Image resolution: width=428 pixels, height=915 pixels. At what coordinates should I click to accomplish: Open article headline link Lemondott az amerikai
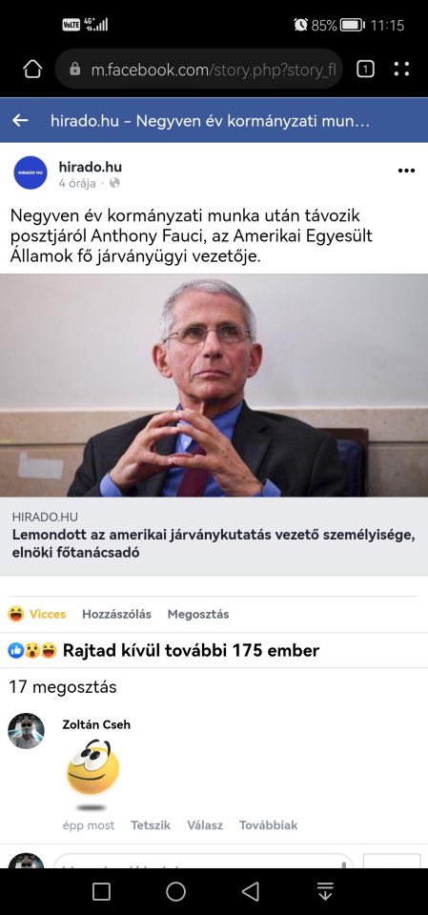coord(214,544)
